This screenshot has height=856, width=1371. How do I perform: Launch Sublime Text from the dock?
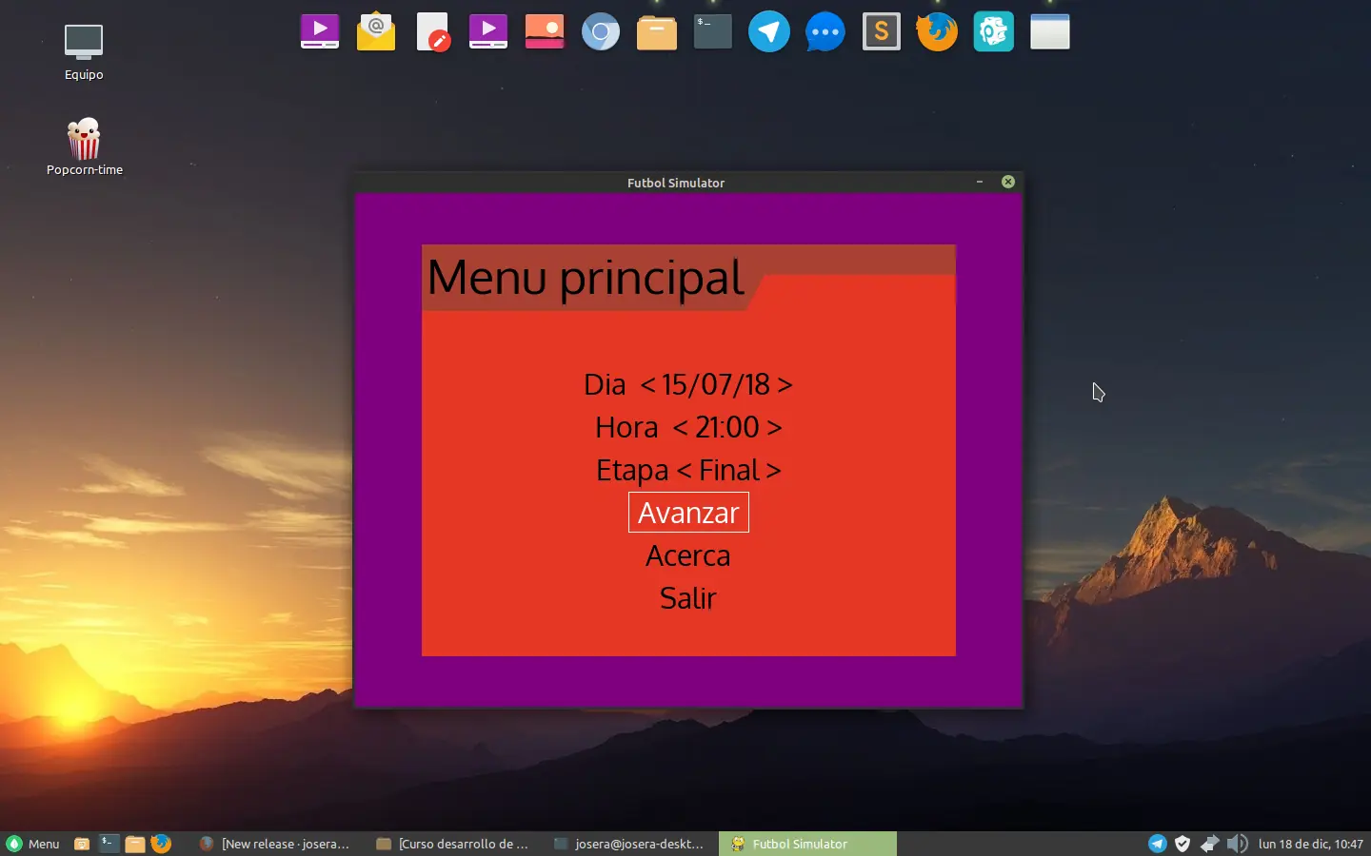[882, 31]
